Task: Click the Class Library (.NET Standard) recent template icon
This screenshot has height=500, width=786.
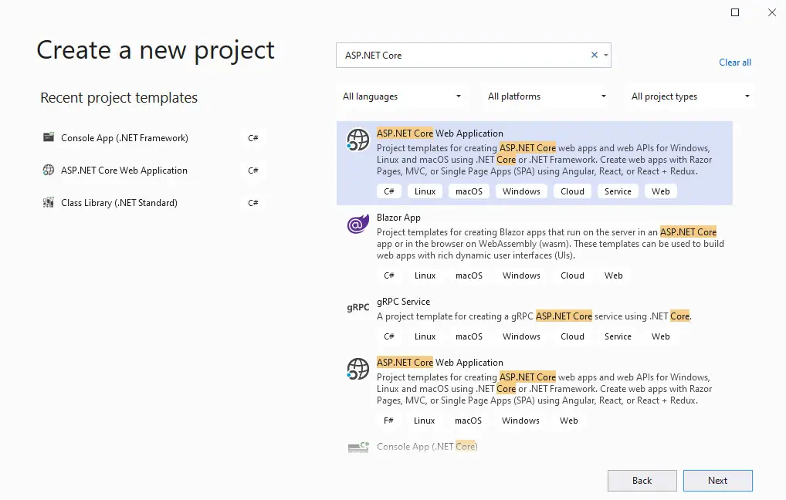Action: tap(49, 202)
